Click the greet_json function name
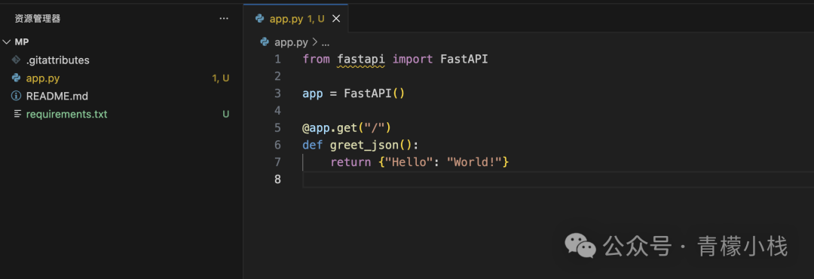 [x=365, y=145]
